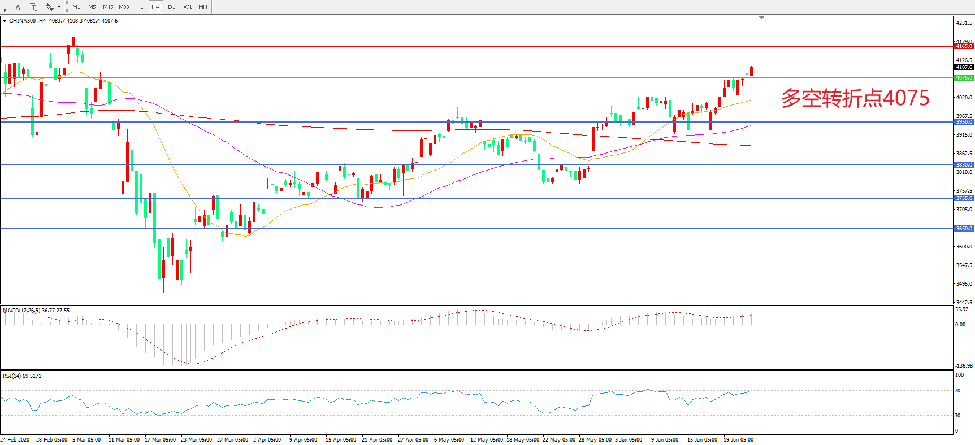The height and width of the screenshot is (445, 975).
Task: Select the Text tool (A icon)
Action: pyautogui.click(x=18, y=7)
